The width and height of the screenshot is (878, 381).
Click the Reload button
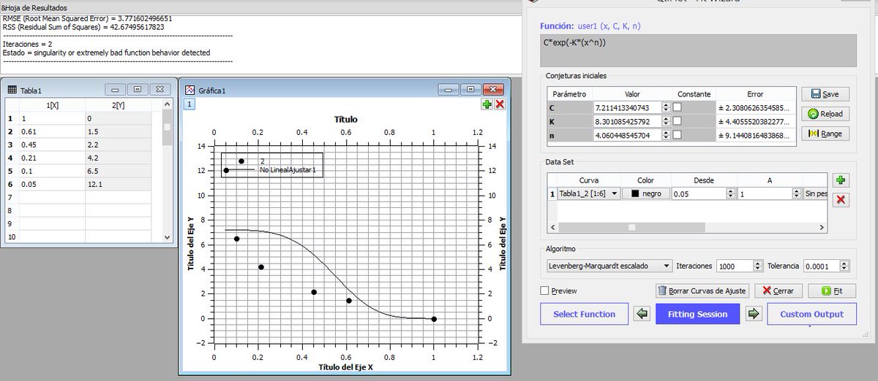coord(825,114)
